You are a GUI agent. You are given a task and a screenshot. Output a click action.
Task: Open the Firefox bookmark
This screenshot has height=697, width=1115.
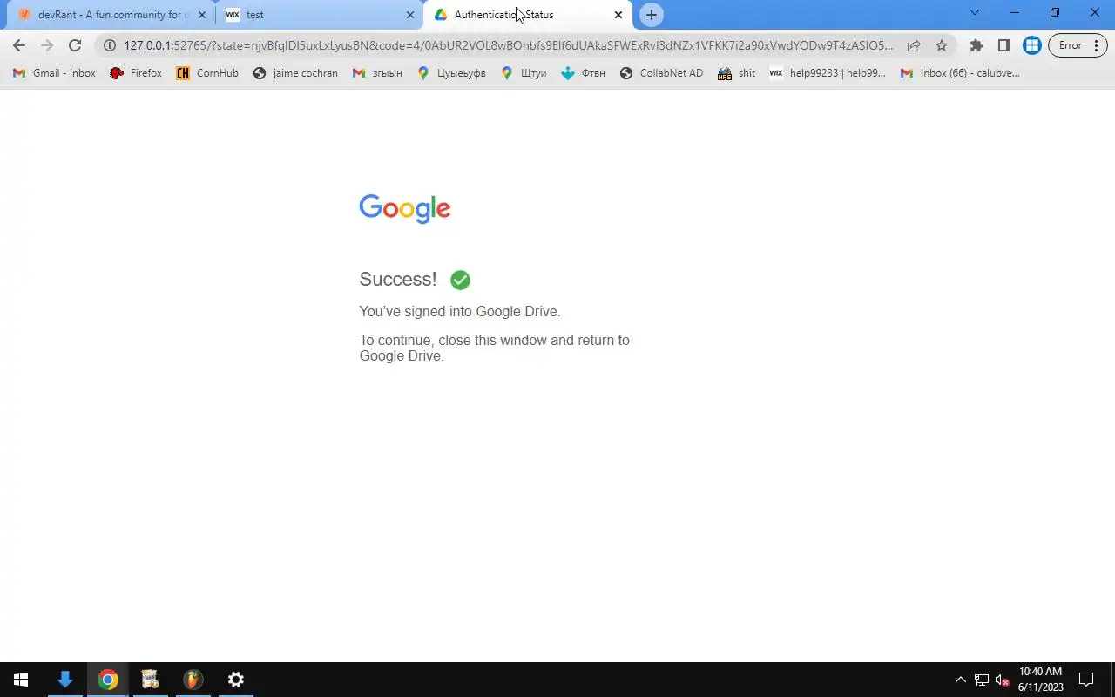pos(136,73)
